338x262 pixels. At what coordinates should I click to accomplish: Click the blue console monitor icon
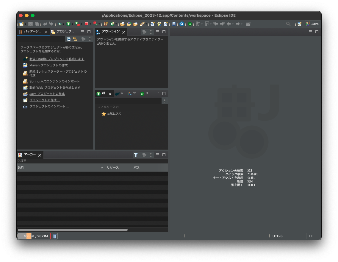(174, 24)
